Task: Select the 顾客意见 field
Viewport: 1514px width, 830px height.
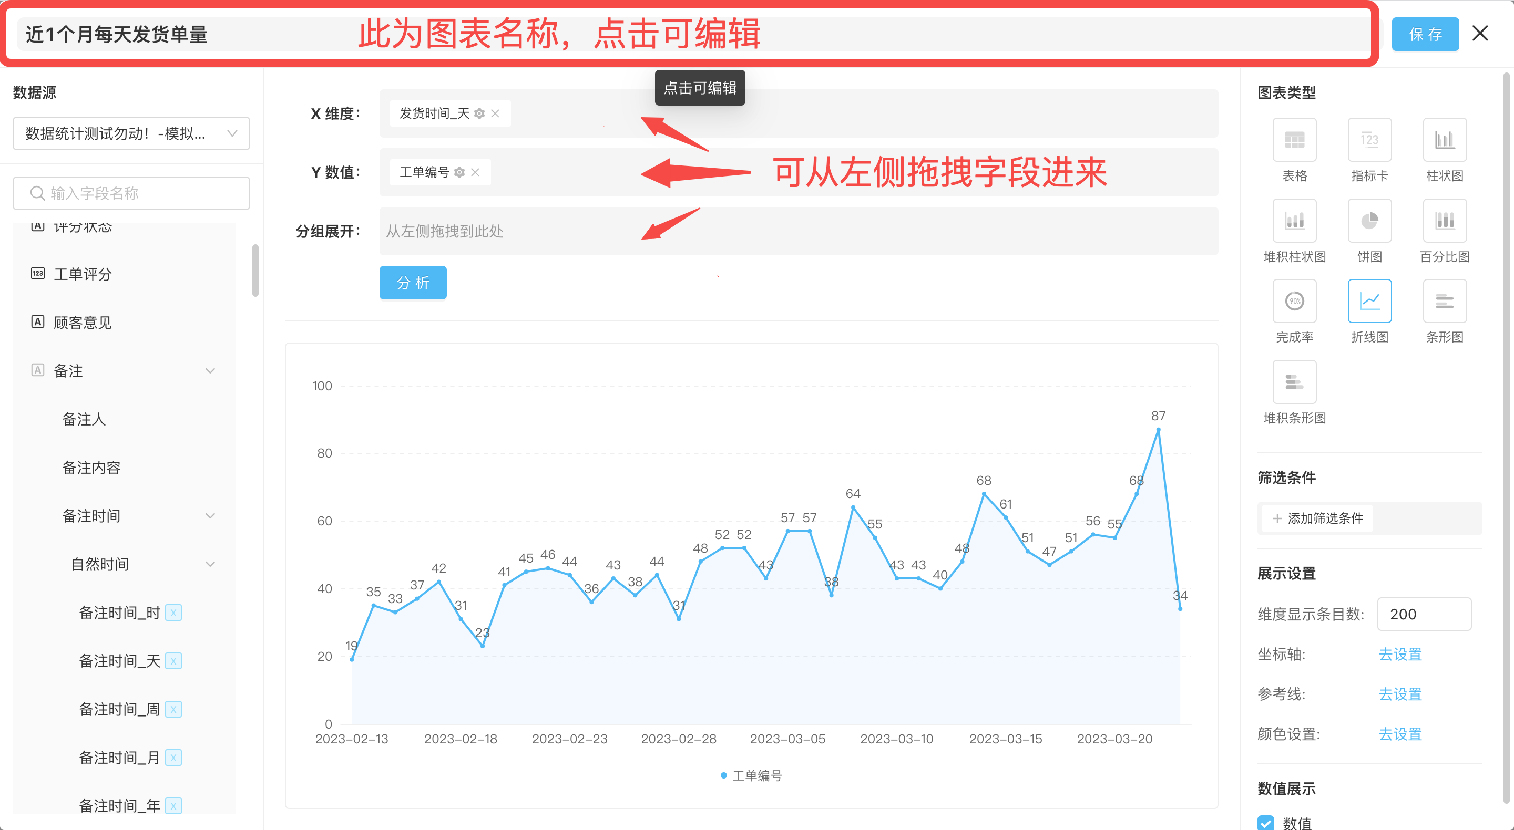Action: tap(83, 322)
